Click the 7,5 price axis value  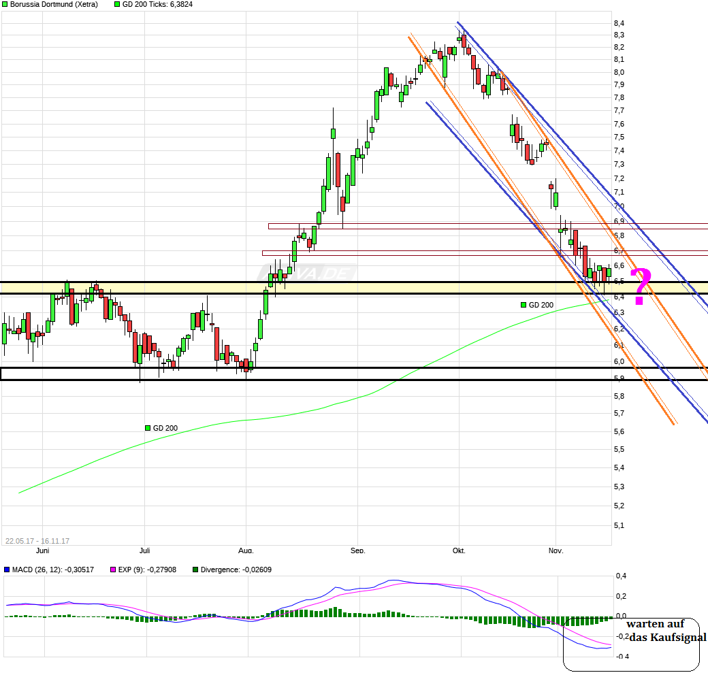619,137
